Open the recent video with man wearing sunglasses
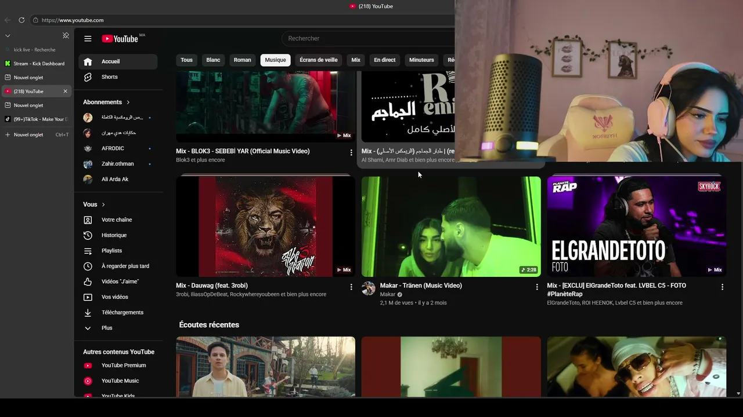743x417 pixels. point(636,367)
